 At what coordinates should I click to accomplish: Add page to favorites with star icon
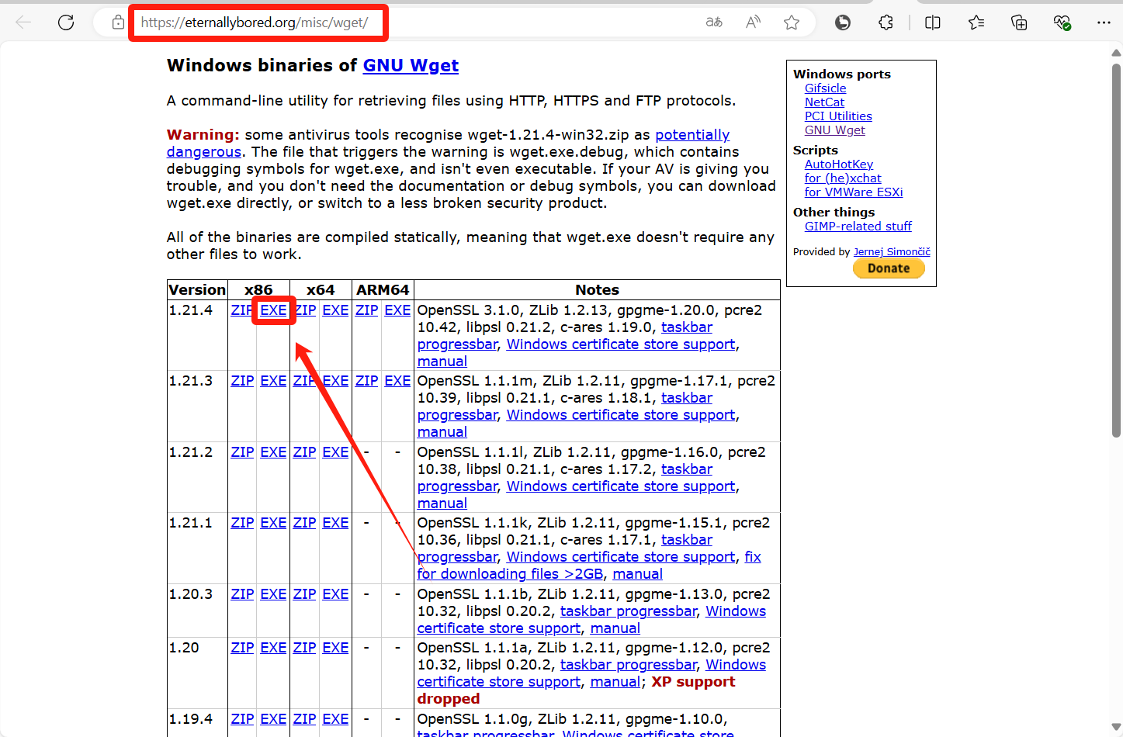[x=792, y=22]
